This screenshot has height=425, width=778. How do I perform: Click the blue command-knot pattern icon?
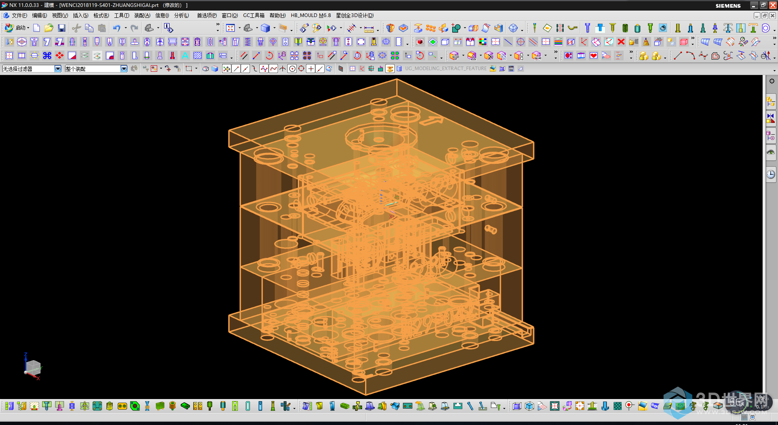click(x=47, y=56)
